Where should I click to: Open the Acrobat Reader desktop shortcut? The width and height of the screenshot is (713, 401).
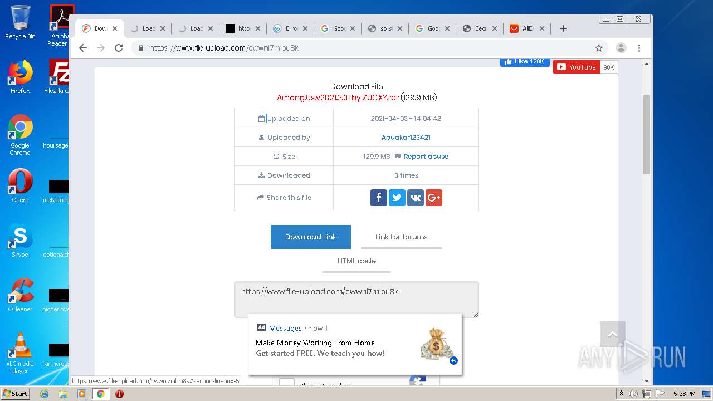pos(60,26)
